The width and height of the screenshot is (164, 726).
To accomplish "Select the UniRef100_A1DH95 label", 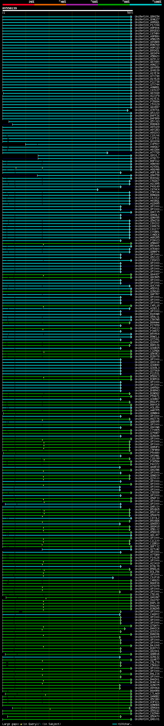I will (x=147, y=203).
